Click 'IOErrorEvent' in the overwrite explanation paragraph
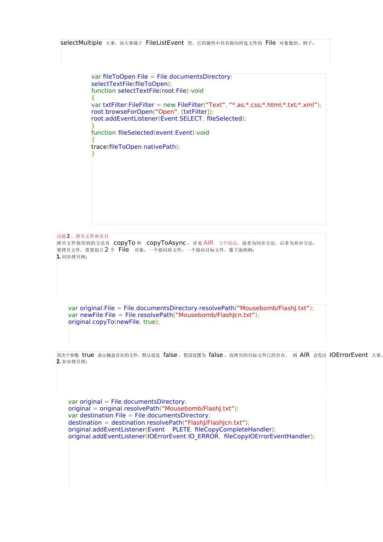This screenshot has height=542, width=383. click(x=348, y=355)
